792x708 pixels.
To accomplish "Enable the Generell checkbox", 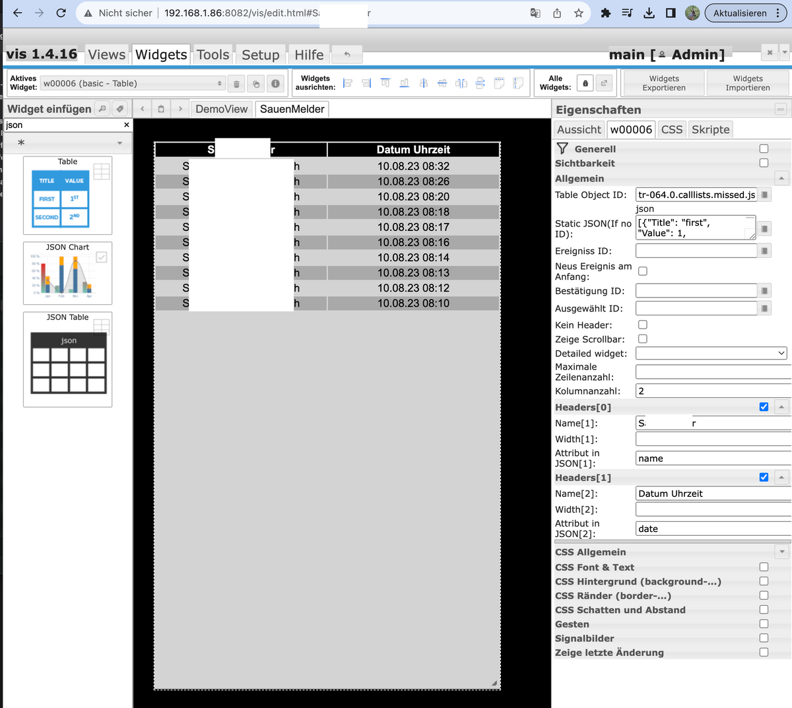I will point(764,148).
